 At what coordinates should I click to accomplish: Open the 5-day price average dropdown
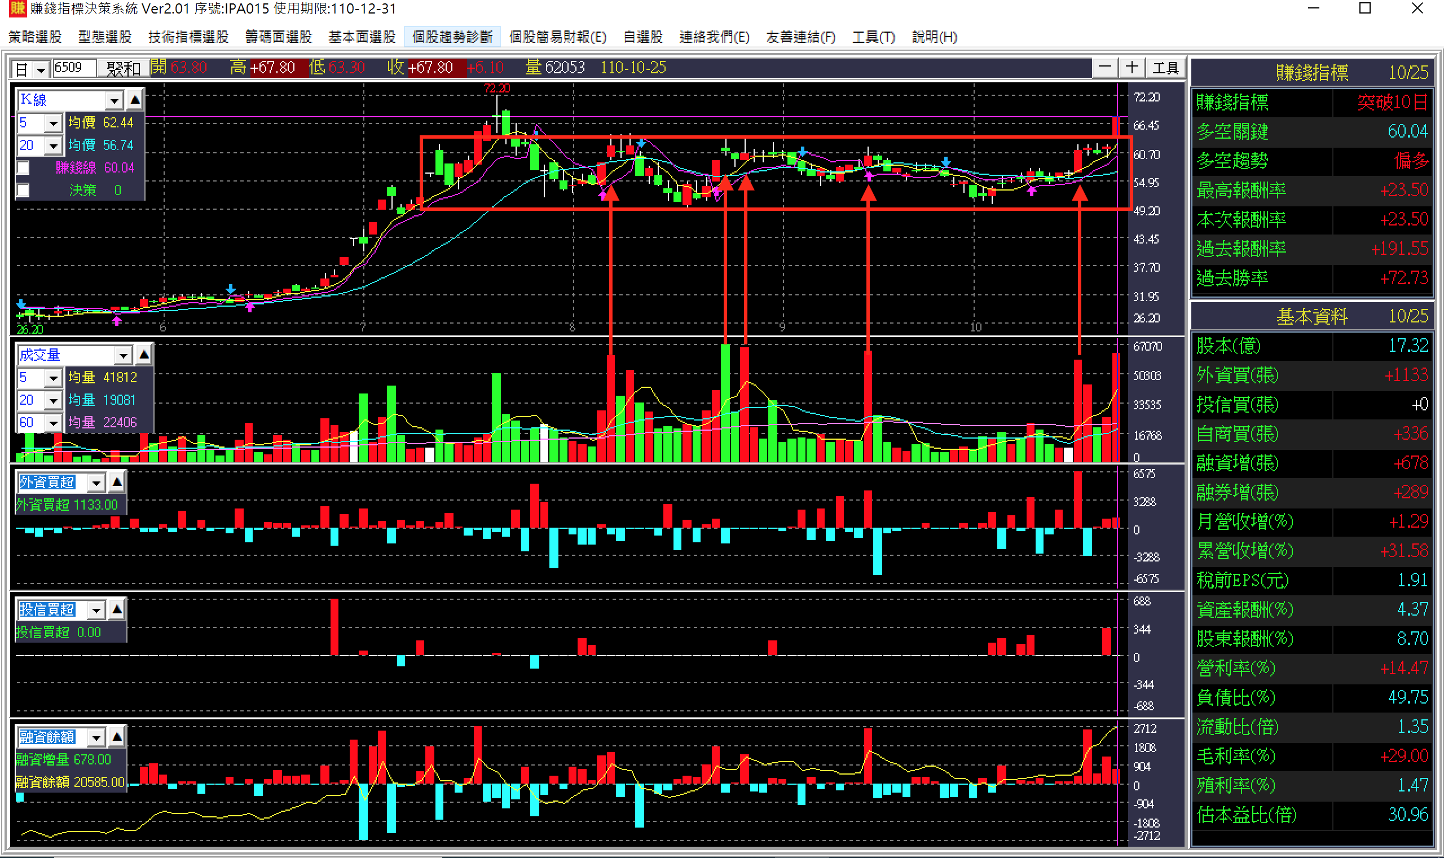[53, 123]
